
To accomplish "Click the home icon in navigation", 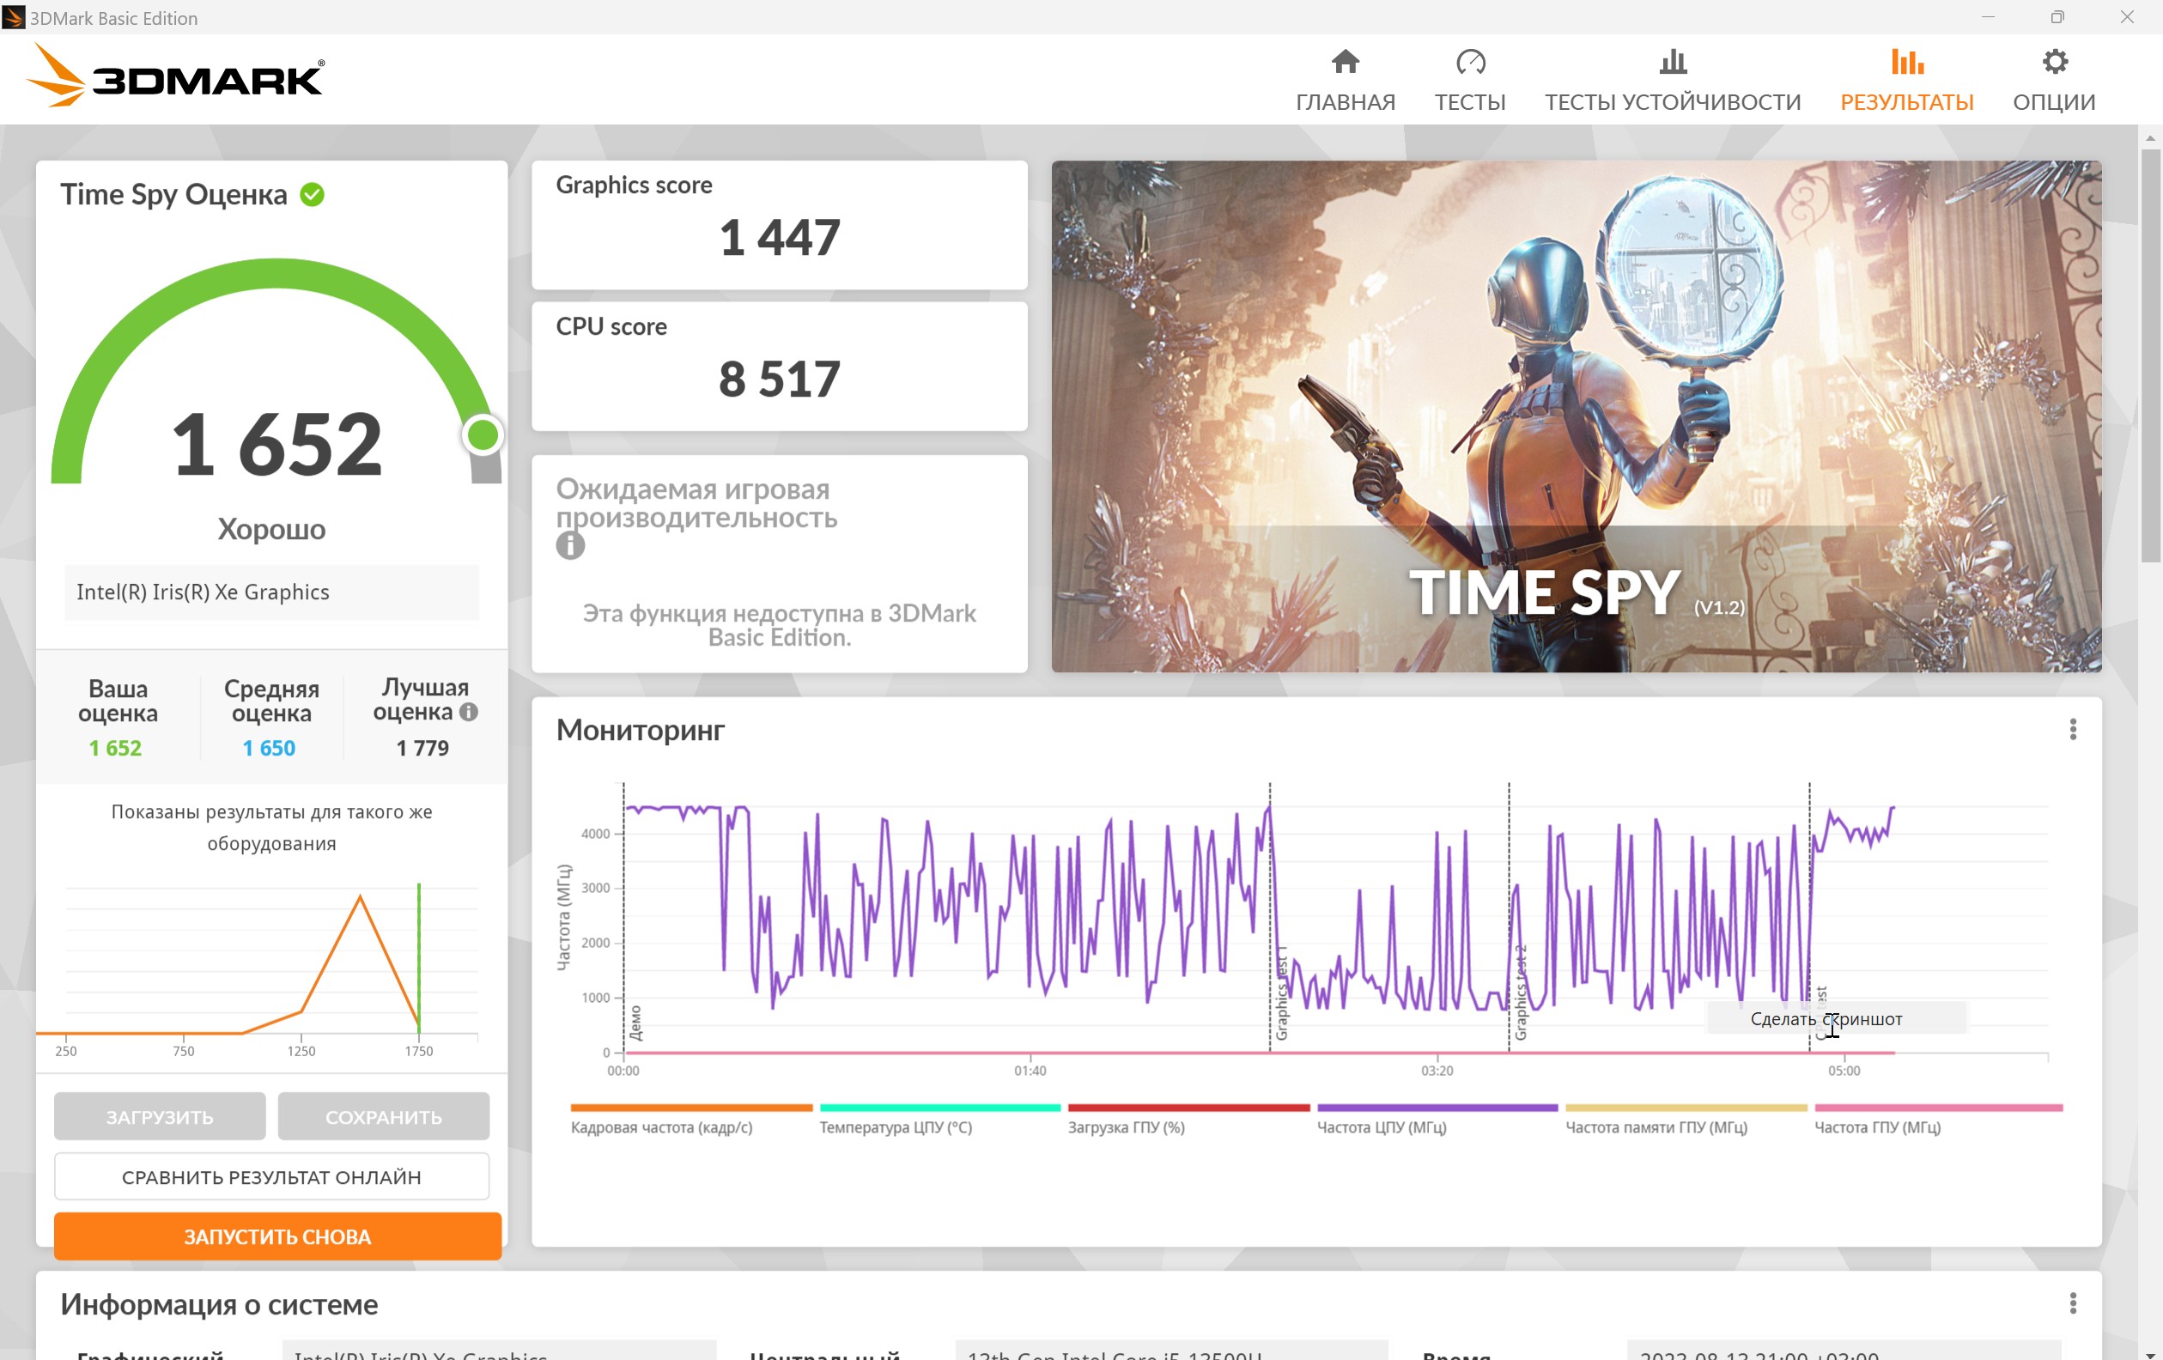I will pos(1345,61).
